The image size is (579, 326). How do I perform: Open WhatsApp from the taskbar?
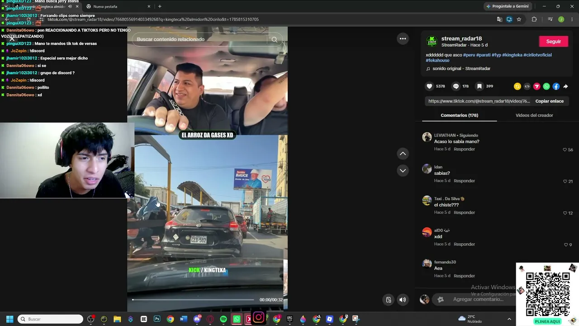[x=237, y=319]
